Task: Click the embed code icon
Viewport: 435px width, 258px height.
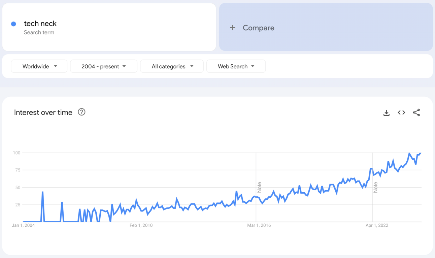Action: [x=401, y=112]
